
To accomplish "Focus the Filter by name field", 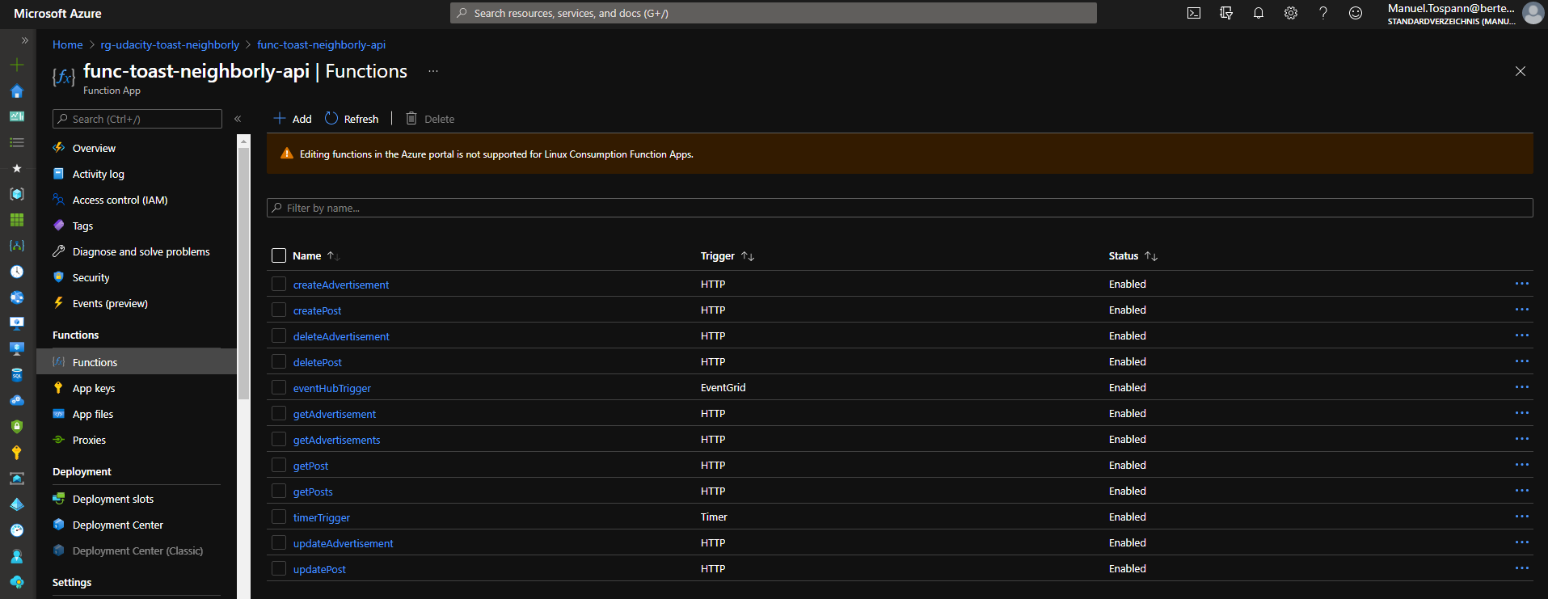I will click(x=900, y=208).
